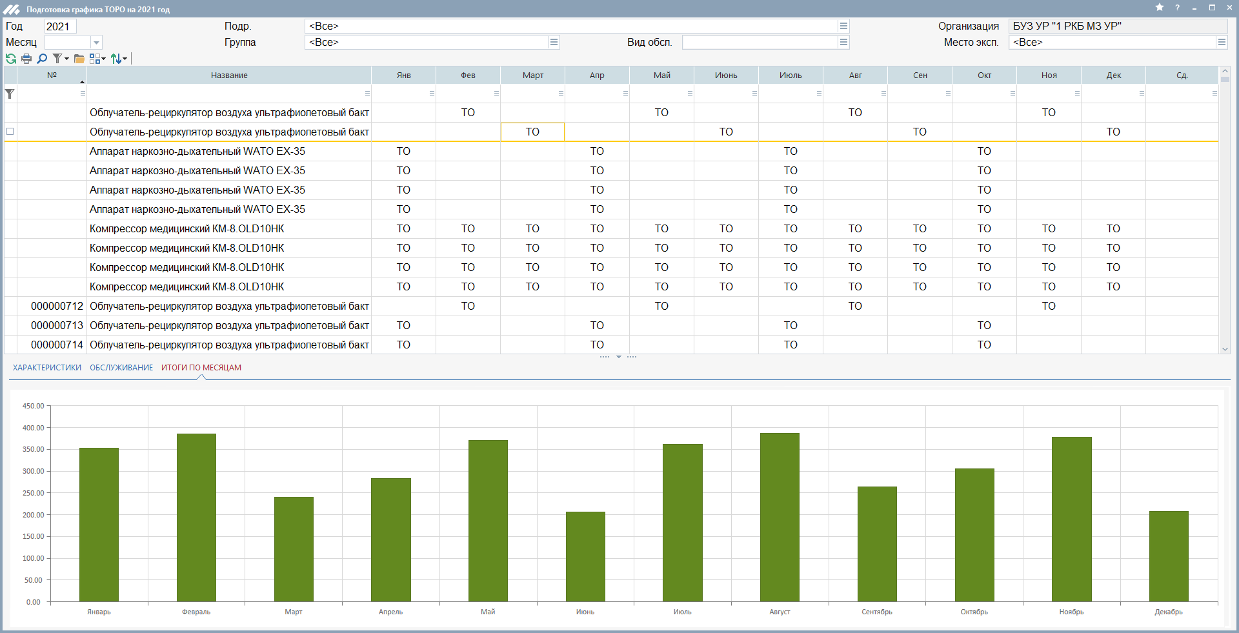Sort by the № column header
The height and width of the screenshot is (633, 1239).
[52, 75]
